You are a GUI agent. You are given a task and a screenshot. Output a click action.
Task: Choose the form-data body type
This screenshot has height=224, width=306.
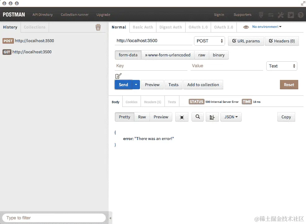tap(128, 55)
